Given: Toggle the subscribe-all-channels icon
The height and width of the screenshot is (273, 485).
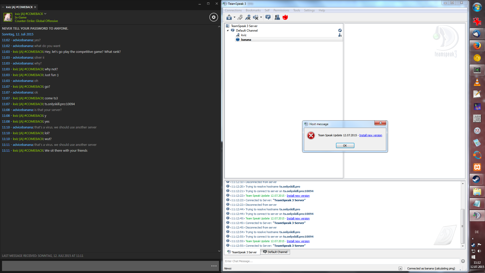Looking at the screenshot, I should tap(268, 17).
